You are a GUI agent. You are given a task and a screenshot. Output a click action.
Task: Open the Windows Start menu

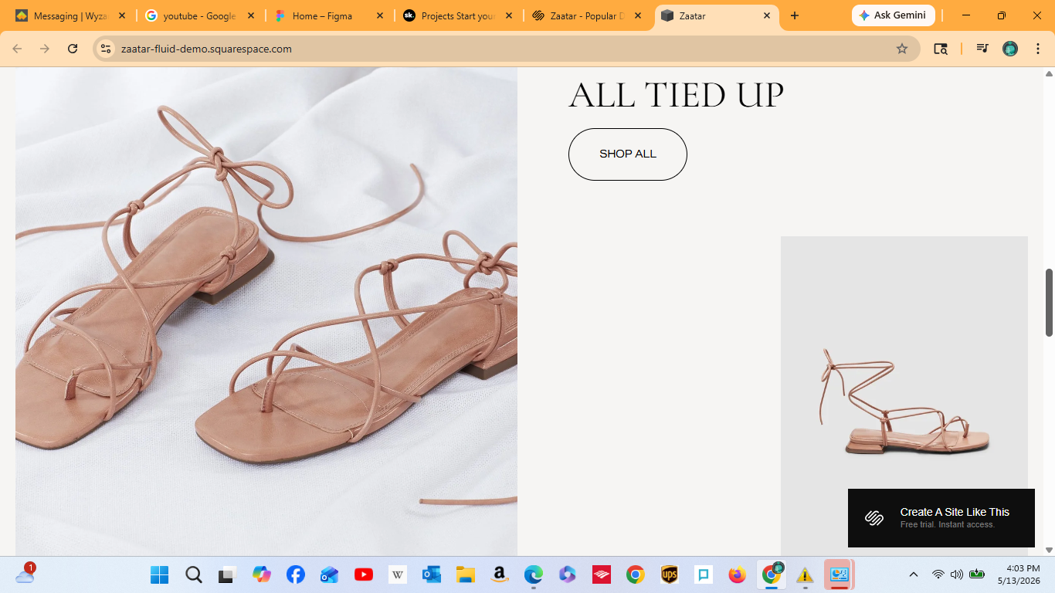point(160,574)
